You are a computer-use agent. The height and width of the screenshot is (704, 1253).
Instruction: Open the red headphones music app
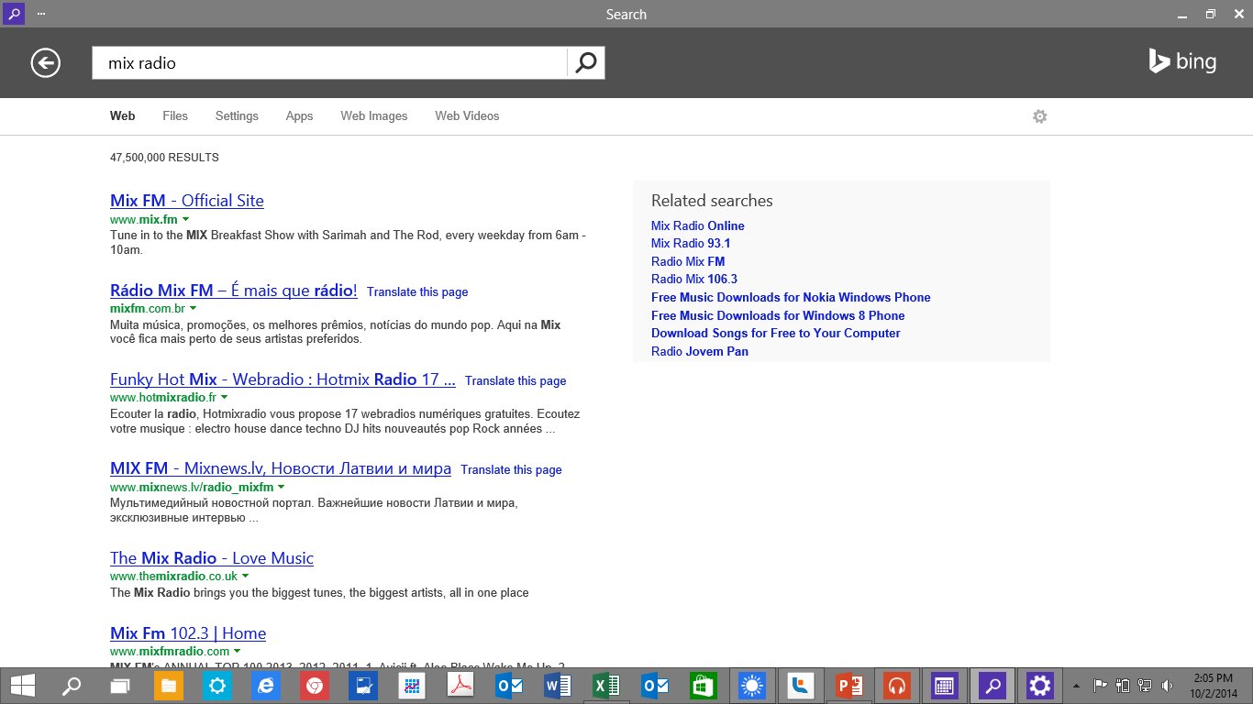tap(897, 685)
